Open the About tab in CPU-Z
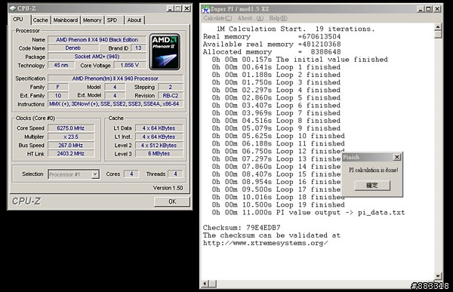 [x=134, y=20]
